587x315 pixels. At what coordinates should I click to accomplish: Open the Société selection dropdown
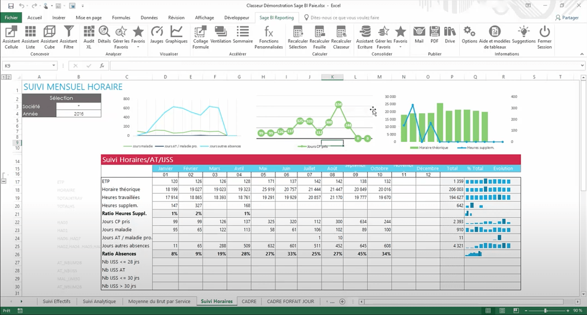pyautogui.click(x=79, y=106)
